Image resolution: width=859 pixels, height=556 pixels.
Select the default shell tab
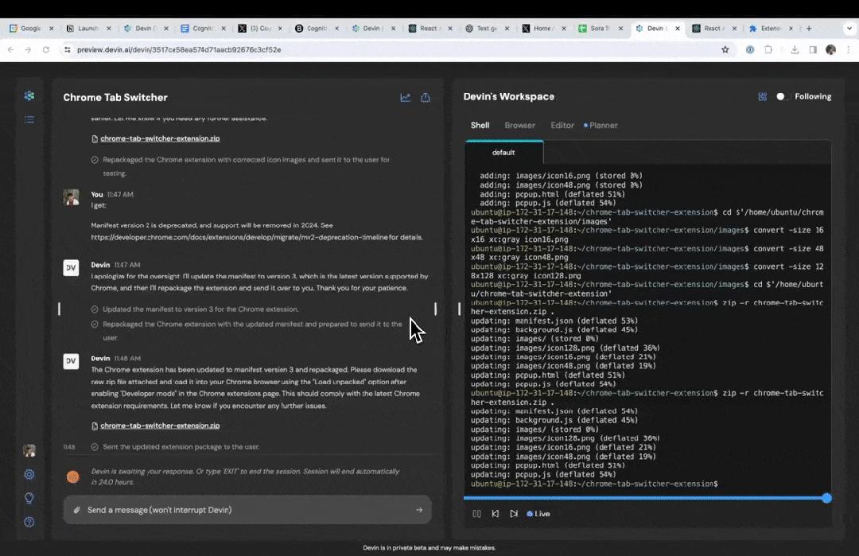[x=504, y=152]
